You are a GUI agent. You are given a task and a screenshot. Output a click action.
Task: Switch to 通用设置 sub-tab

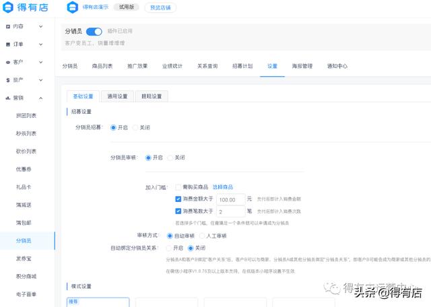pos(117,96)
